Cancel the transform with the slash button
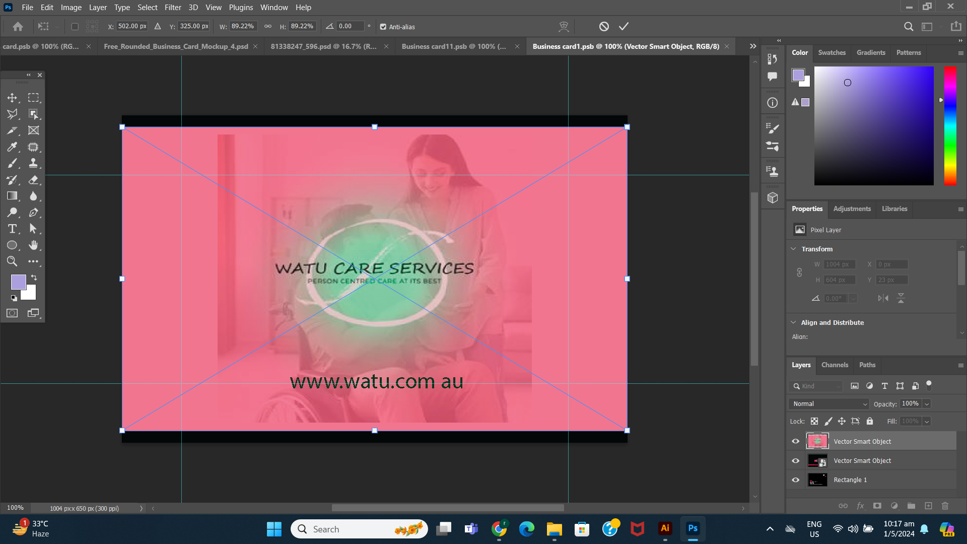 (604, 26)
